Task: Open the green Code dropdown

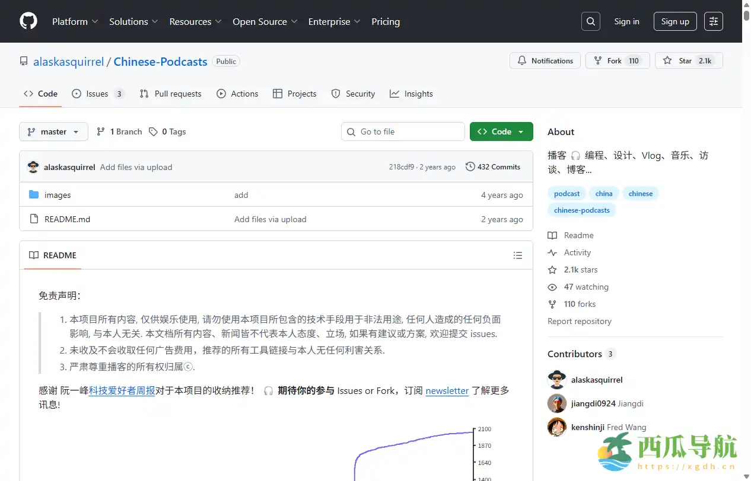Action: point(501,132)
